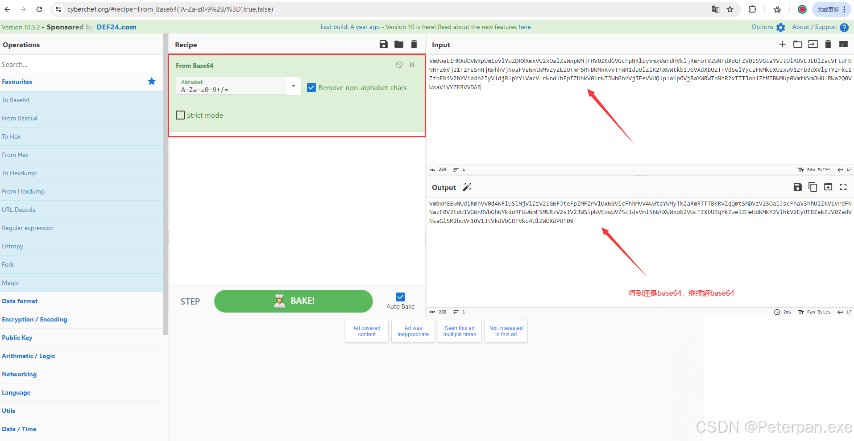Select Magic operation
The width and height of the screenshot is (854, 441).
[x=81, y=283]
